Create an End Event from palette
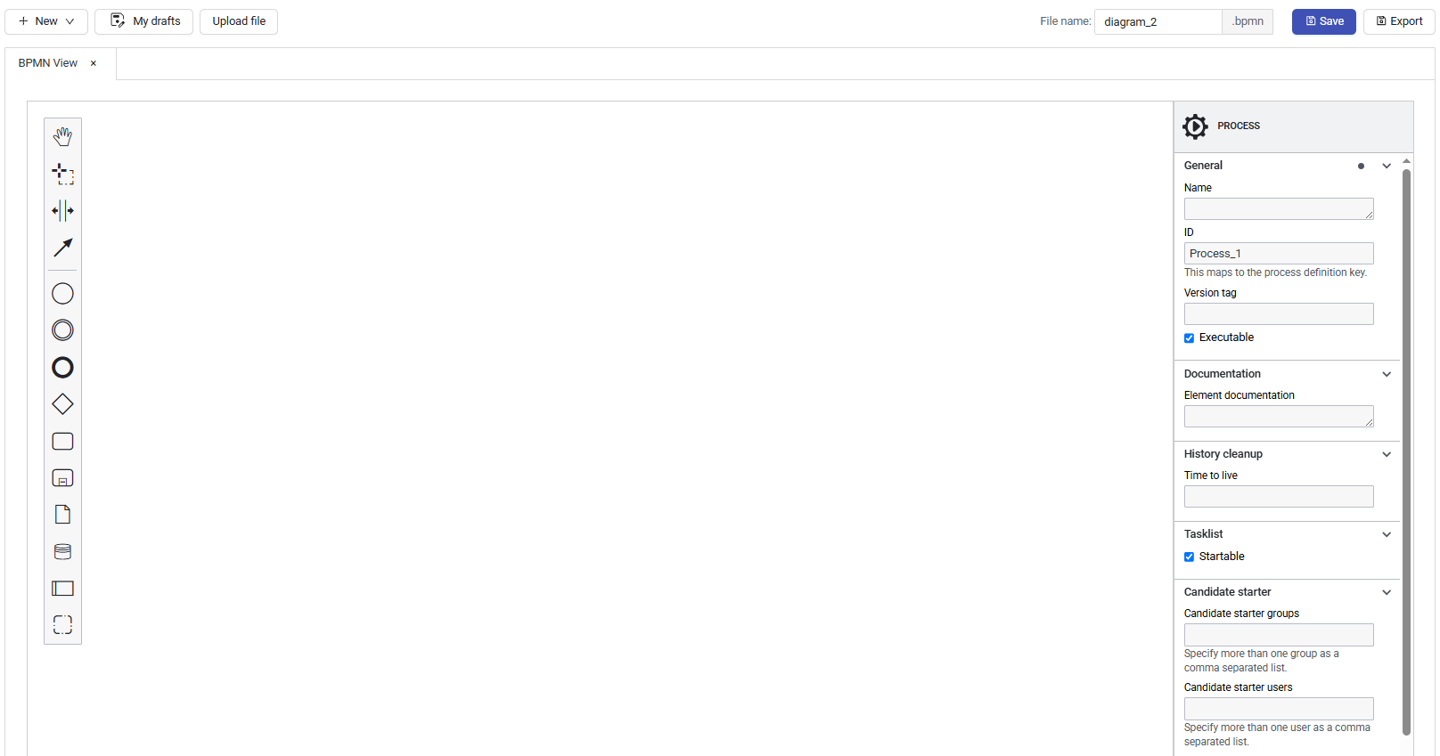Image resolution: width=1440 pixels, height=756 pixels. pyautogui.click(x=62, y=367)
